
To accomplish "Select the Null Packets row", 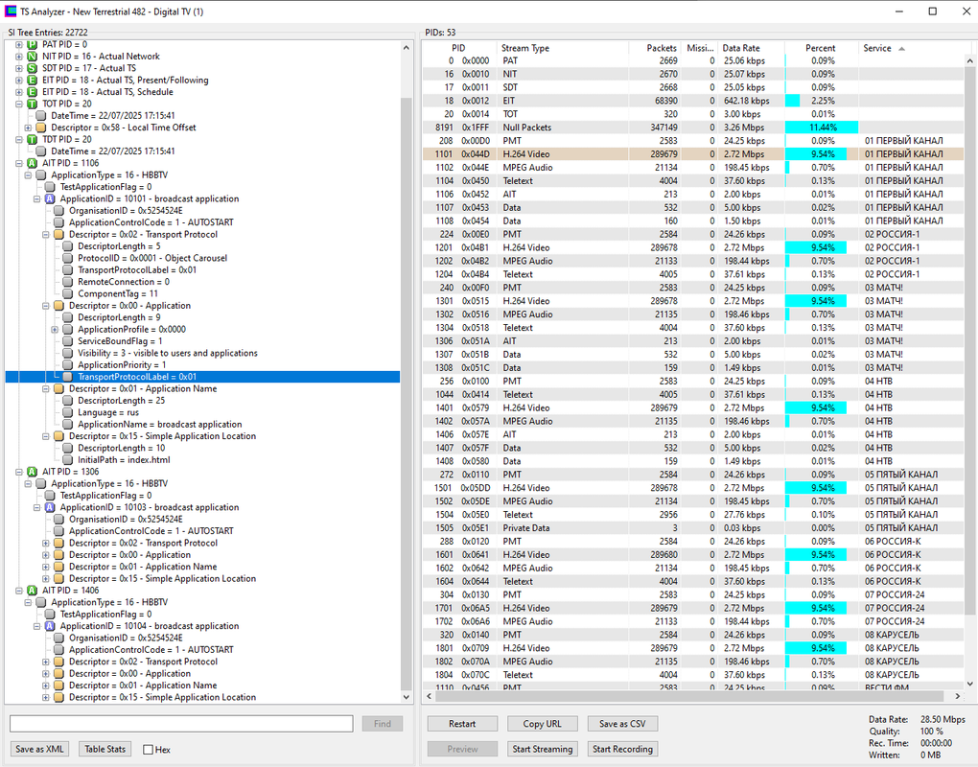I will point(693,128).
